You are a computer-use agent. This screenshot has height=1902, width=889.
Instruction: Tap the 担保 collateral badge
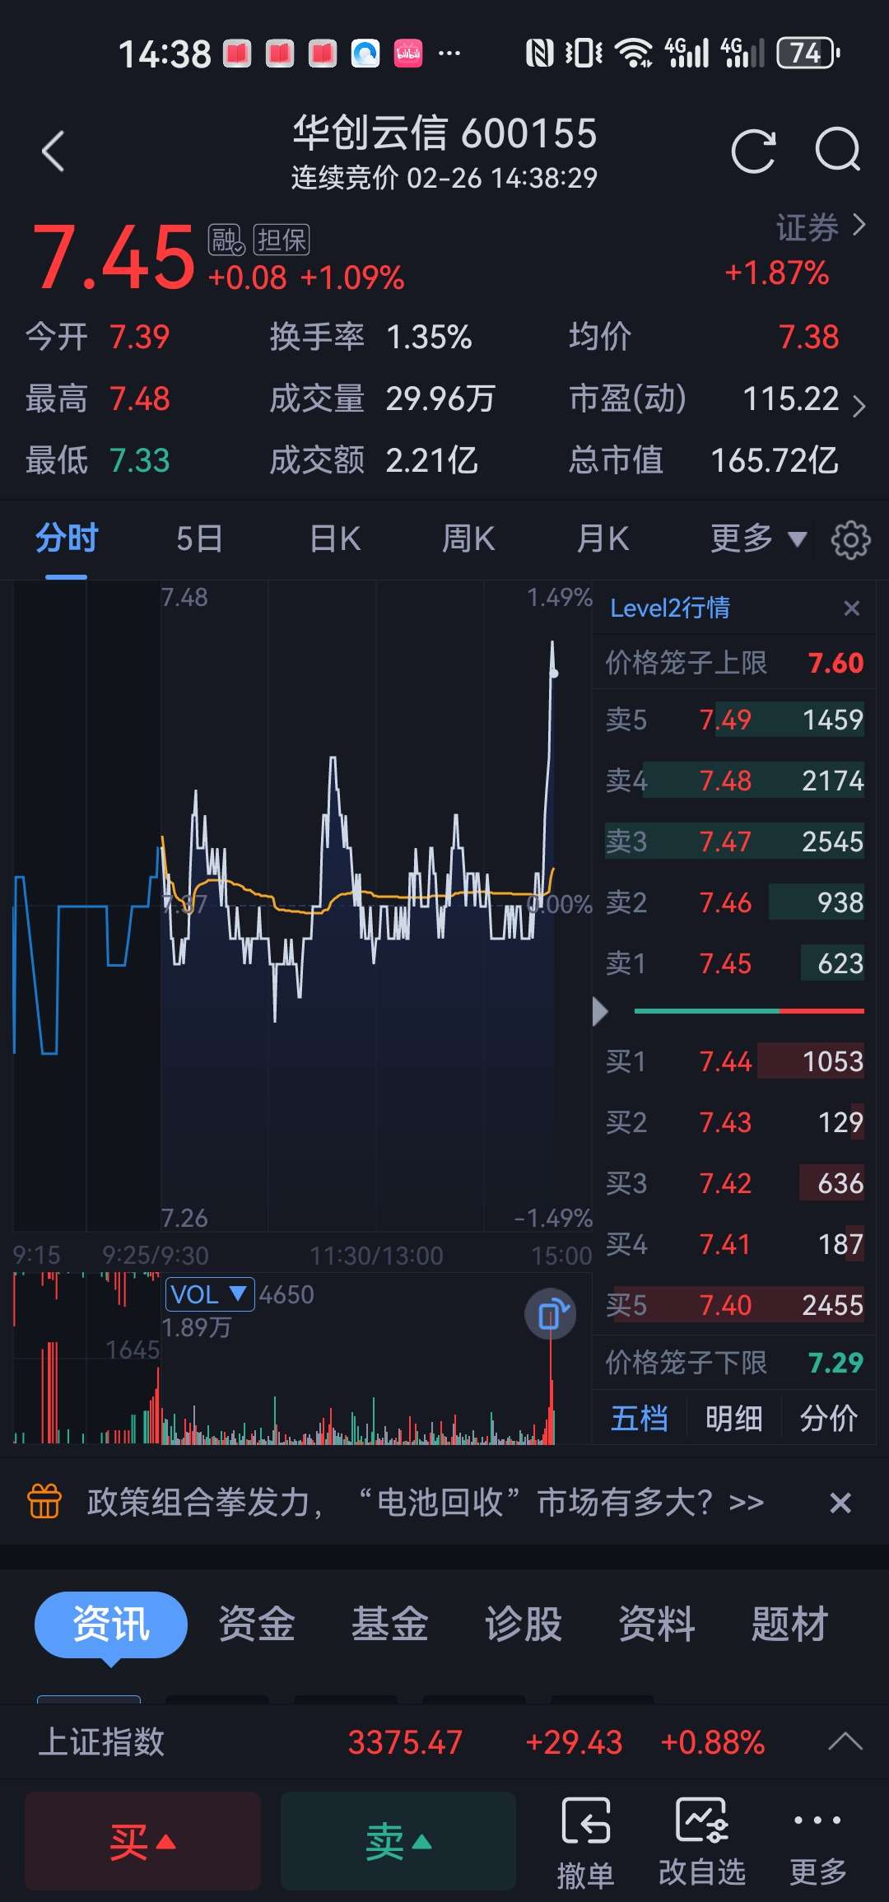pos(282,240)
